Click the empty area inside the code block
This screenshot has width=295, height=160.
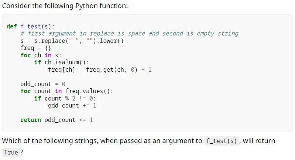tap(207, 94)
